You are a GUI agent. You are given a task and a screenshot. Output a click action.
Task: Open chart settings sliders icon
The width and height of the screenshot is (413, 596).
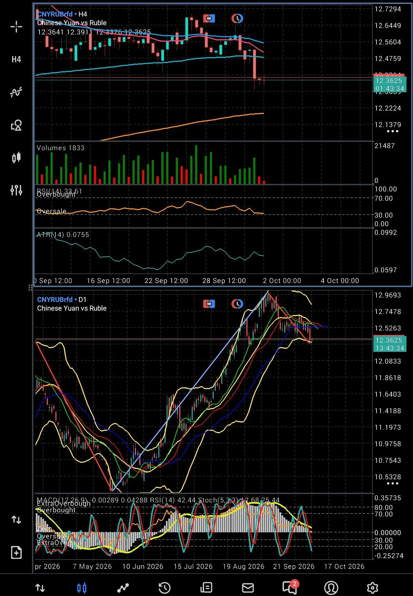pos(16,190)
